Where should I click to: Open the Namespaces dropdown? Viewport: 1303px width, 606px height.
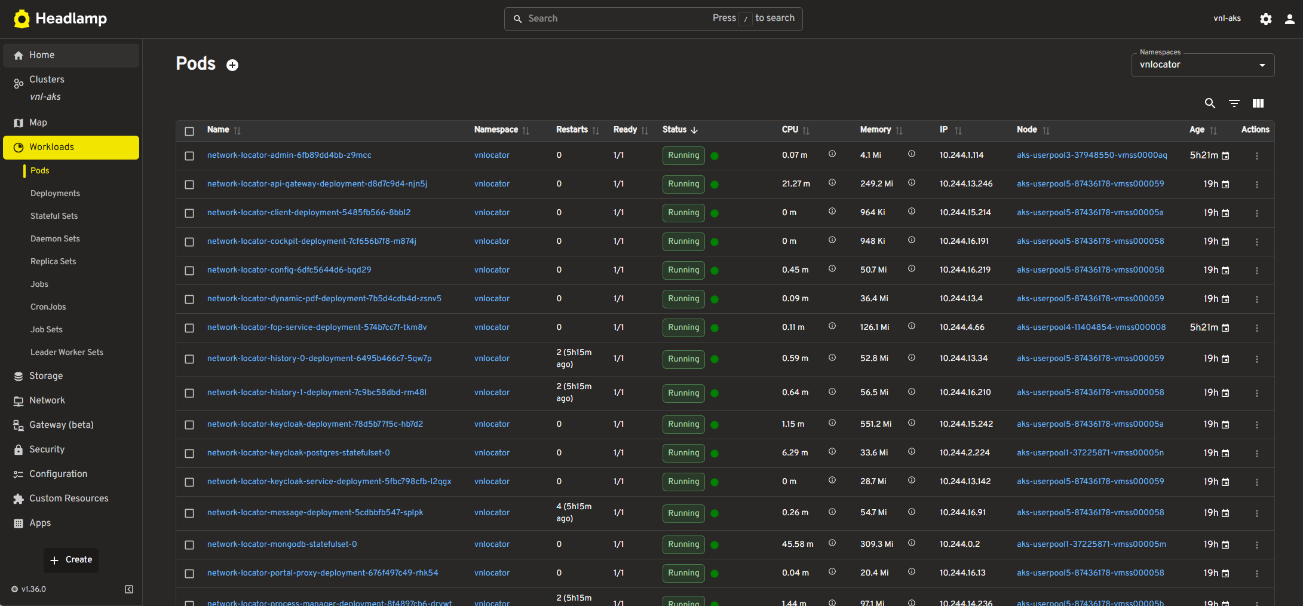1203,65
